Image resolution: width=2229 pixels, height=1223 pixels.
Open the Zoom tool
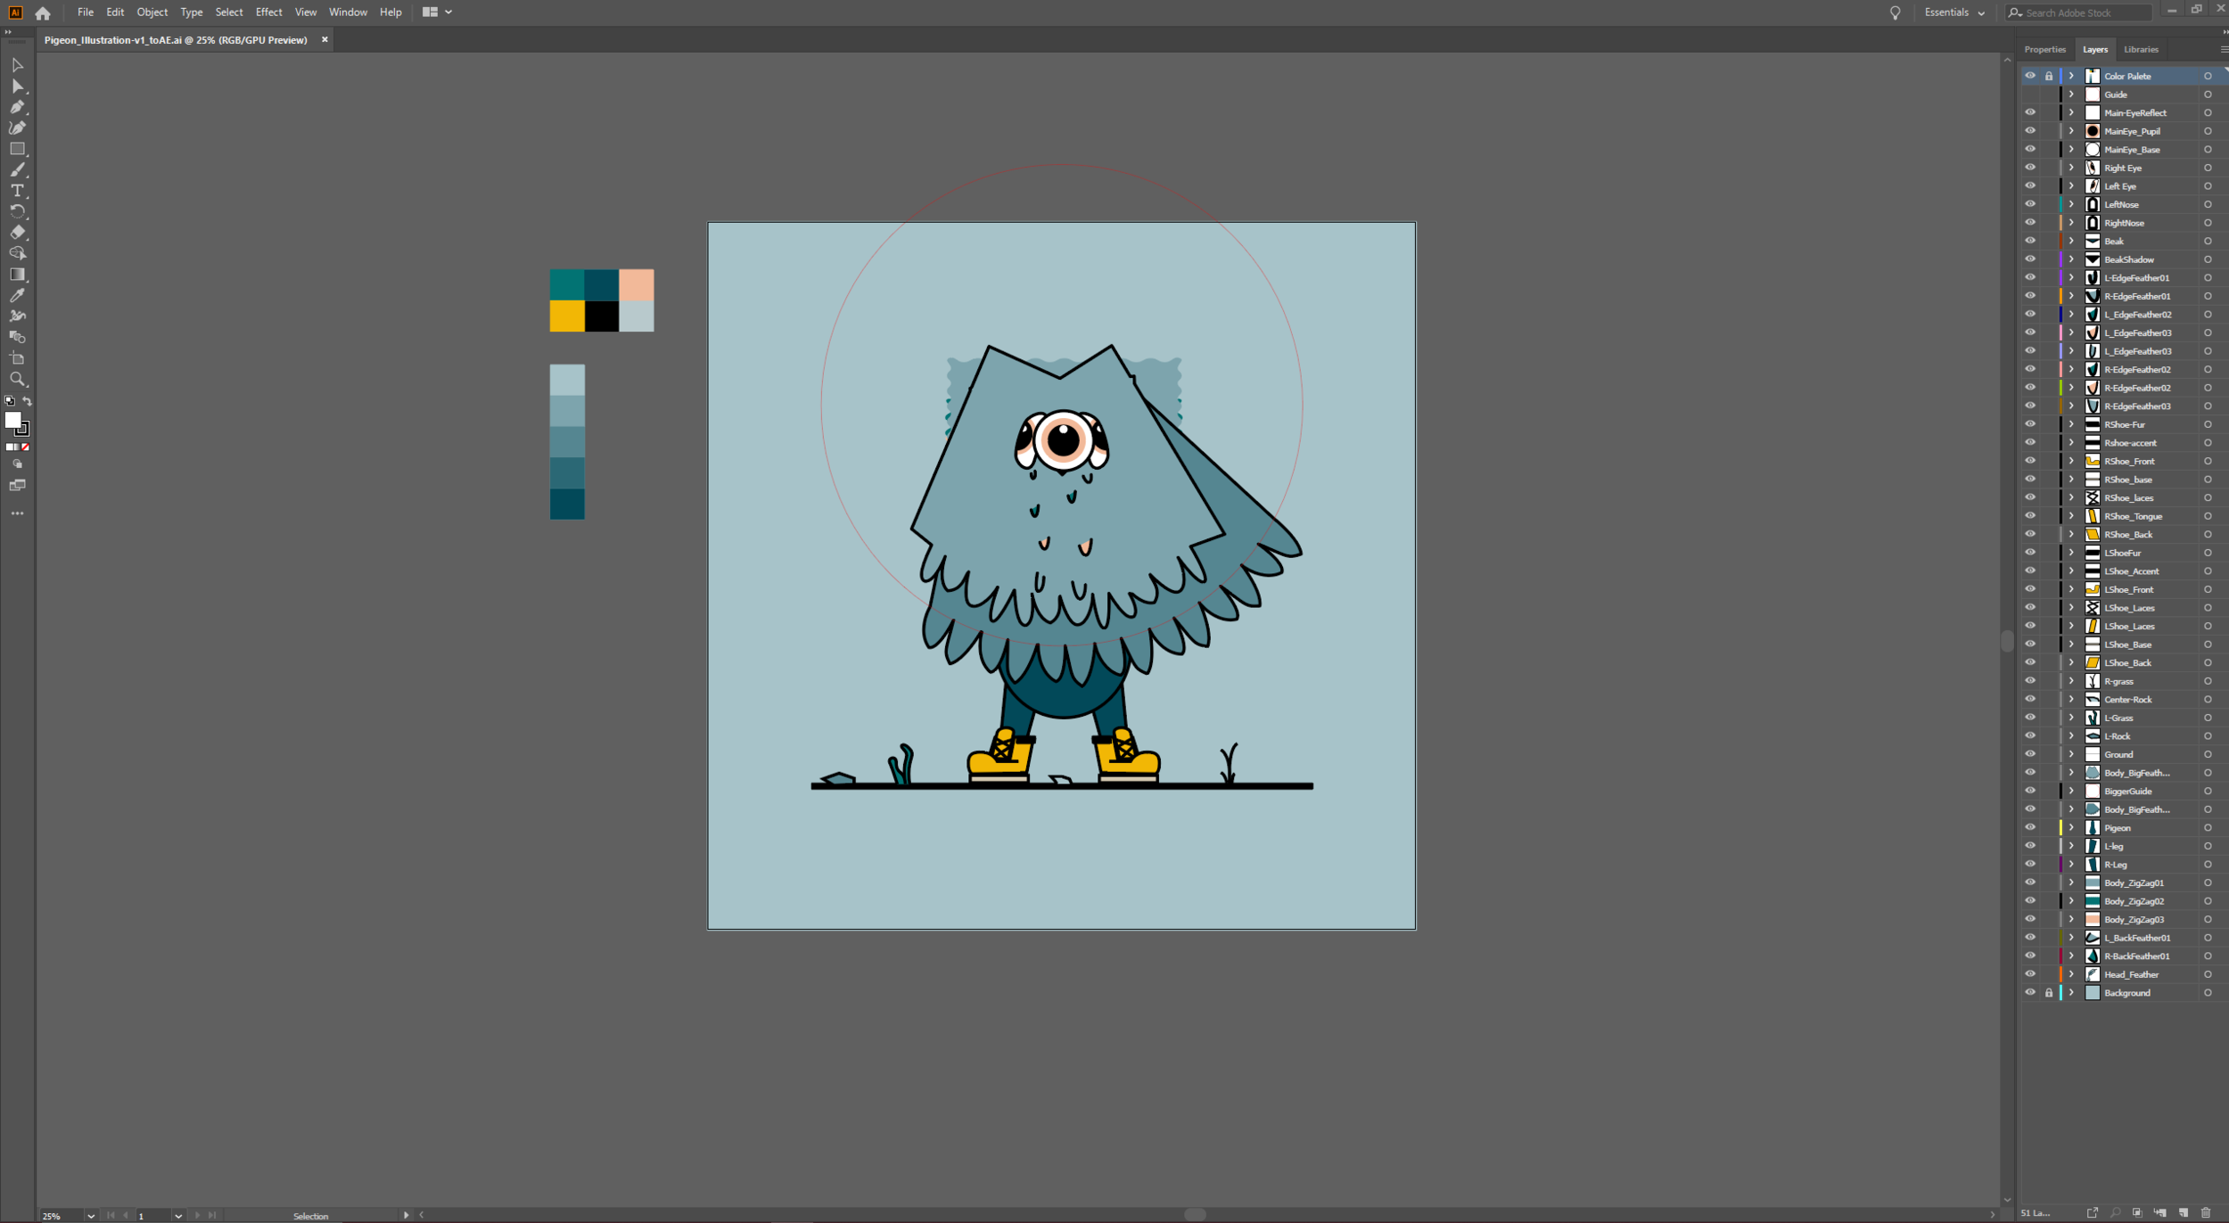[17, 379]
